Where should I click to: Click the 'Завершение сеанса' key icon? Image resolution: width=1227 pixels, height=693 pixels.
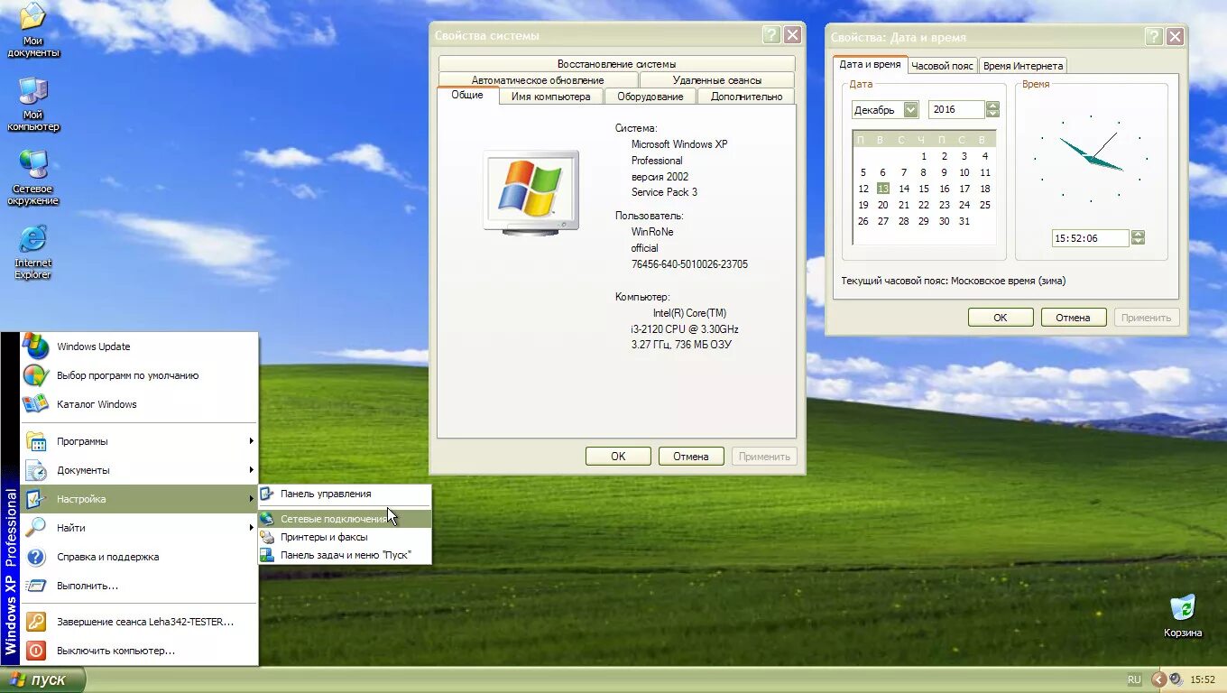[x=35, y=622]
